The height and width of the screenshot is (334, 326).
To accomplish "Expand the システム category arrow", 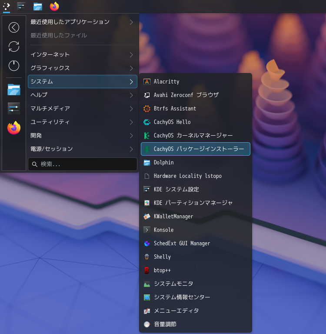I will coord(131,82).
